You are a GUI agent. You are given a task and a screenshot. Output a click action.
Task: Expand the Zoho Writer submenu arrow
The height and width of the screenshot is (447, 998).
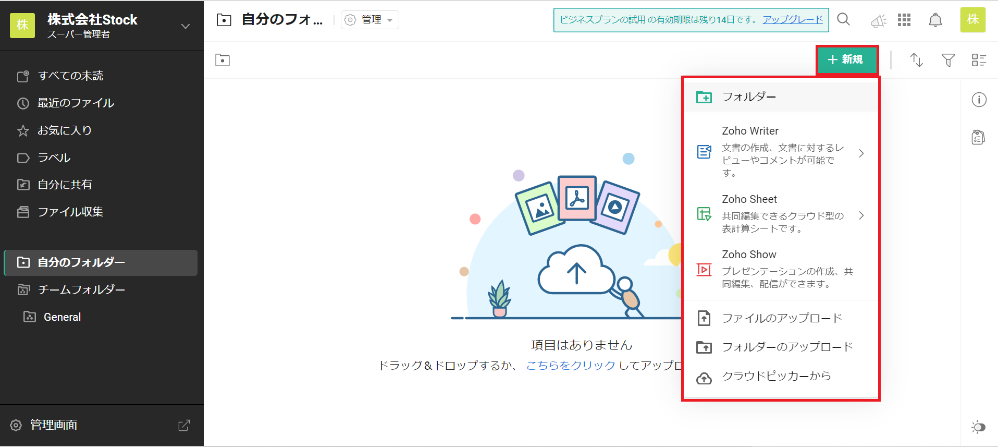pyautogui.click(x=861, y=153)
